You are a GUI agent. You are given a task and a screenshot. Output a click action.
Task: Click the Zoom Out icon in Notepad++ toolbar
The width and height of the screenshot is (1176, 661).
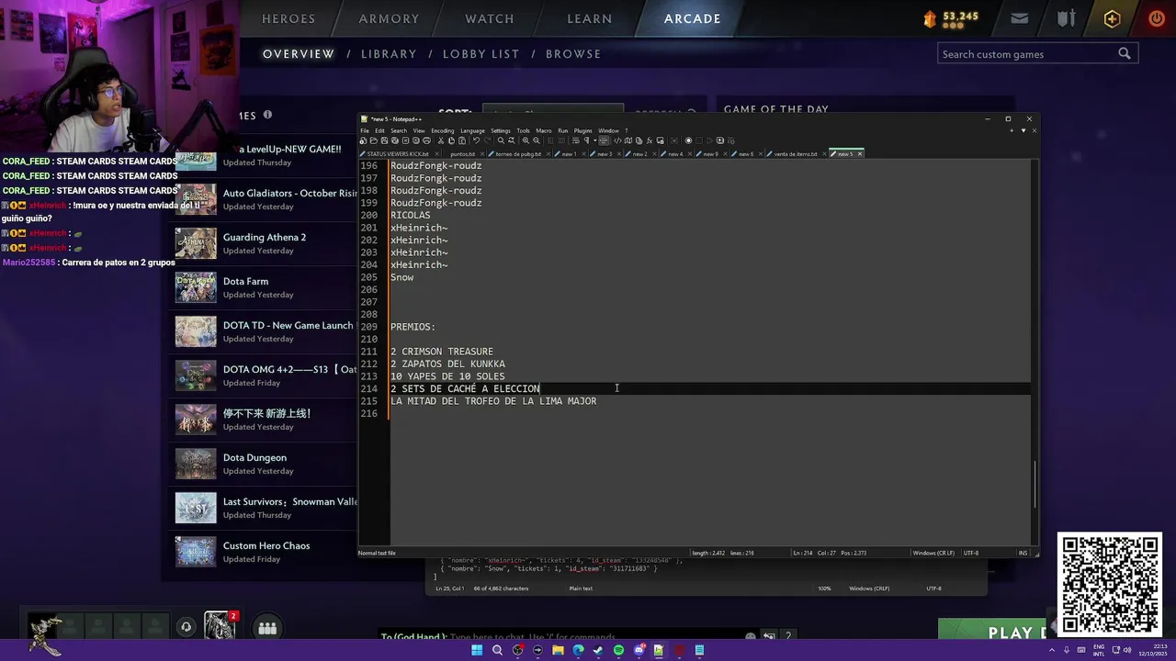click(x=537, y=140)
